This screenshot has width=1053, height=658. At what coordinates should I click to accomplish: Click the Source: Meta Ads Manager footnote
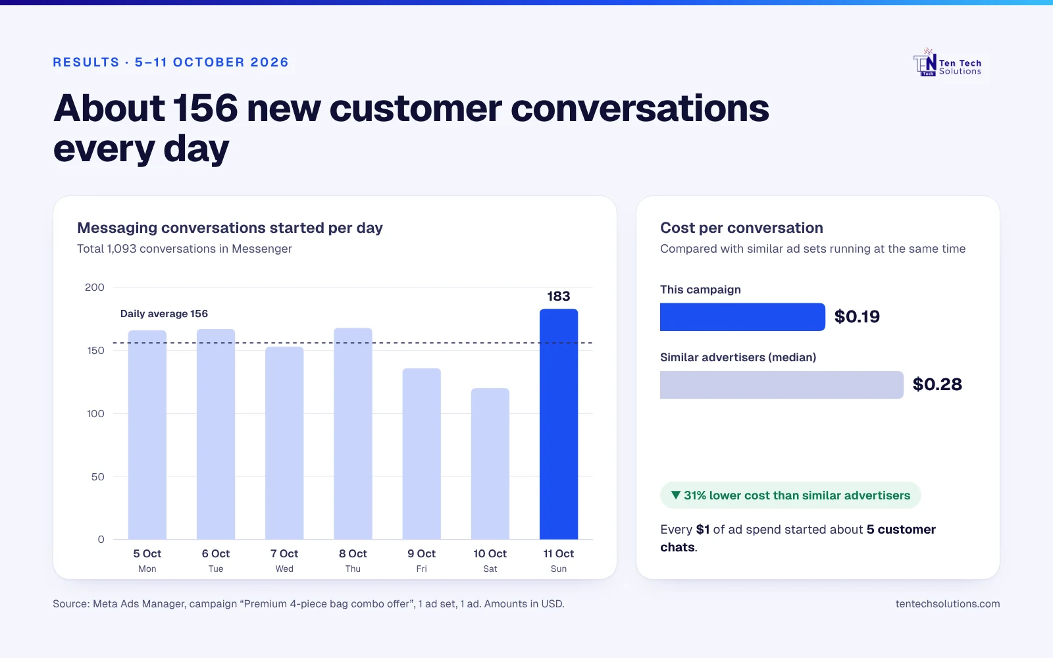point(309,604)
